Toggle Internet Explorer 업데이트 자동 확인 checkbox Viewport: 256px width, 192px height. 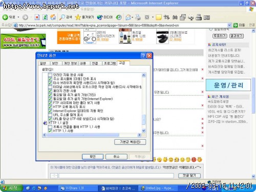point(50,111)
